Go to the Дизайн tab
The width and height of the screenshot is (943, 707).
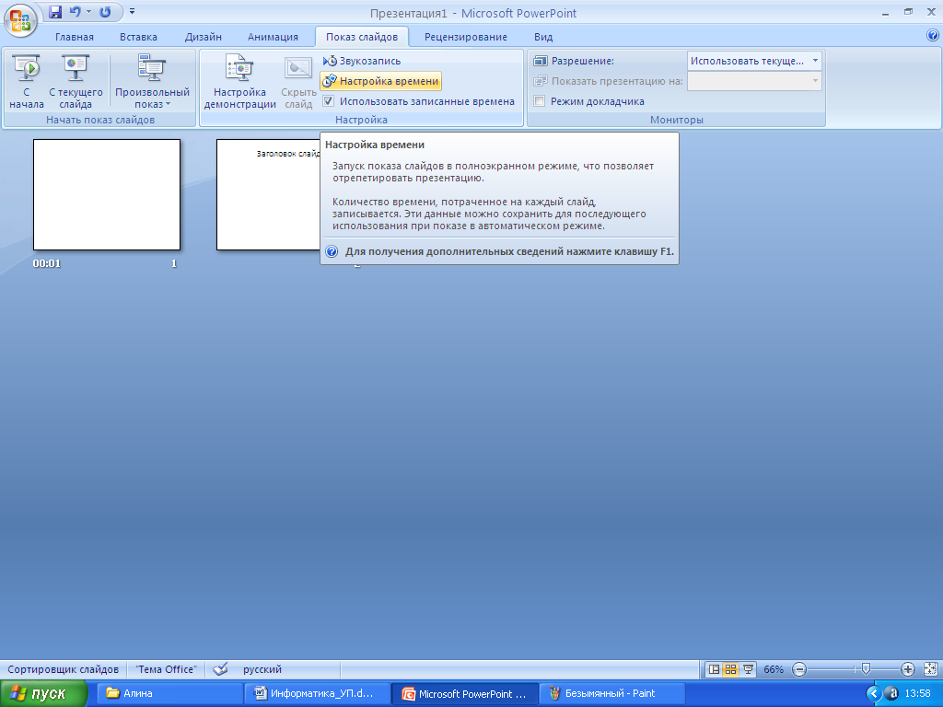coord(204,37)
